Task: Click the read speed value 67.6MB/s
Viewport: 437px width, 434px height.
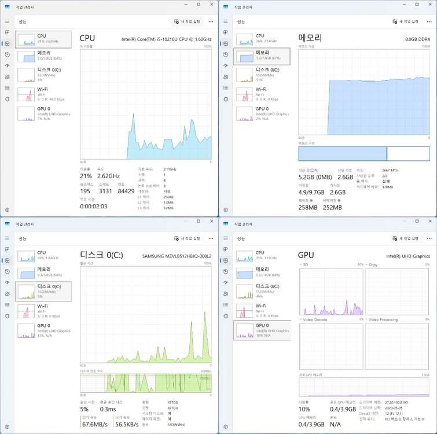Action: [x=95, y=424]
